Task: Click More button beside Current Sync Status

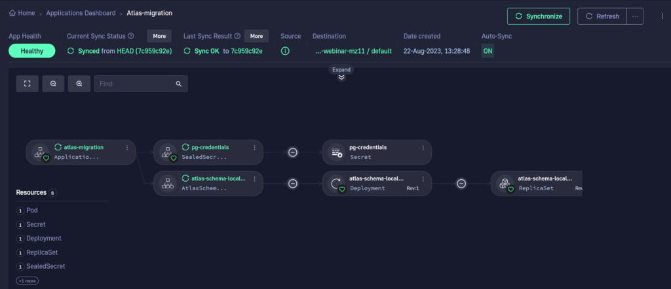Action: [159, 36]
